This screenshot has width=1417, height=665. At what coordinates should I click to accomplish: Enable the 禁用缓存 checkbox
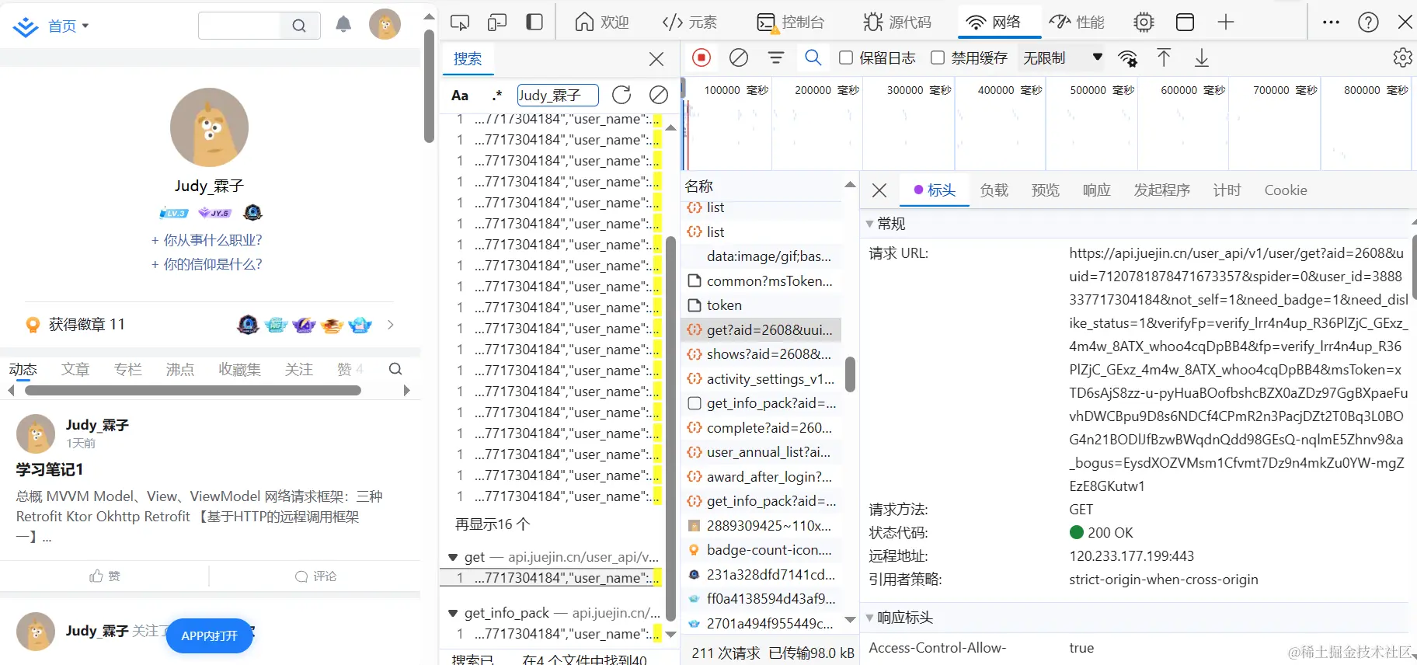[x=938, y=57]
